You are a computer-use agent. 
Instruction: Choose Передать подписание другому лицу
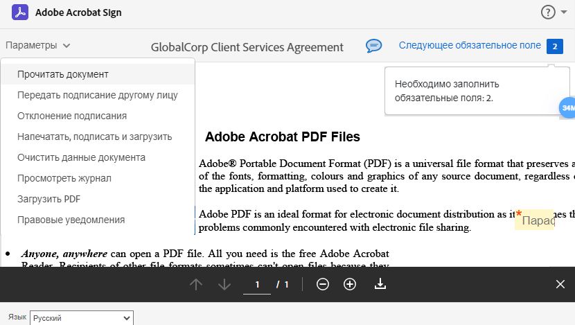(97, 95)
